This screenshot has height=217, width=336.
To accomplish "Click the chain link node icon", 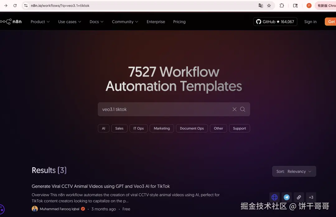I will coord(299,197).
